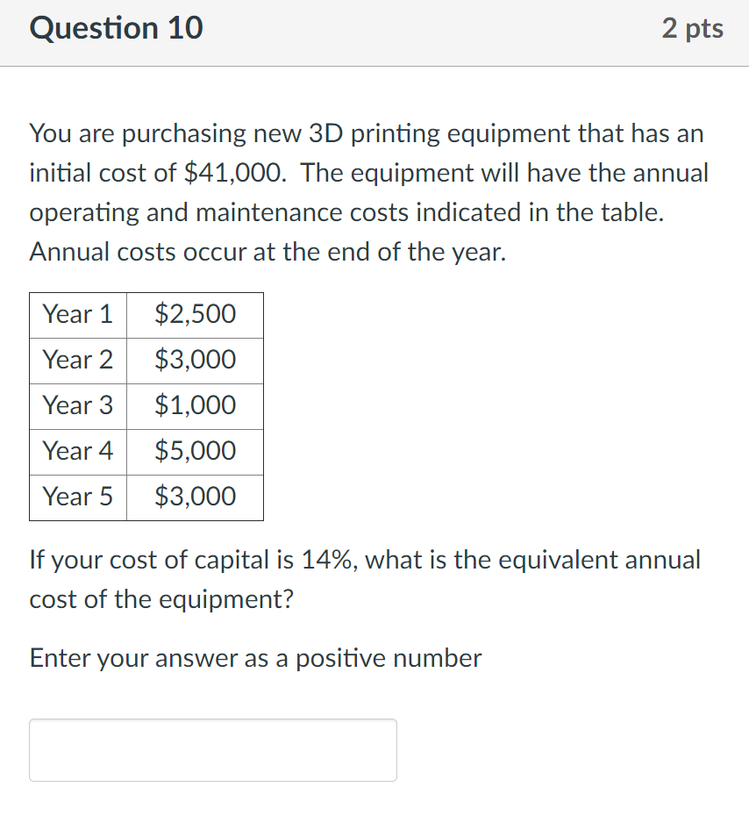This screenshot has width=749, height=830.
Task: Select the positive number instruction text
Action: [254, 658]
